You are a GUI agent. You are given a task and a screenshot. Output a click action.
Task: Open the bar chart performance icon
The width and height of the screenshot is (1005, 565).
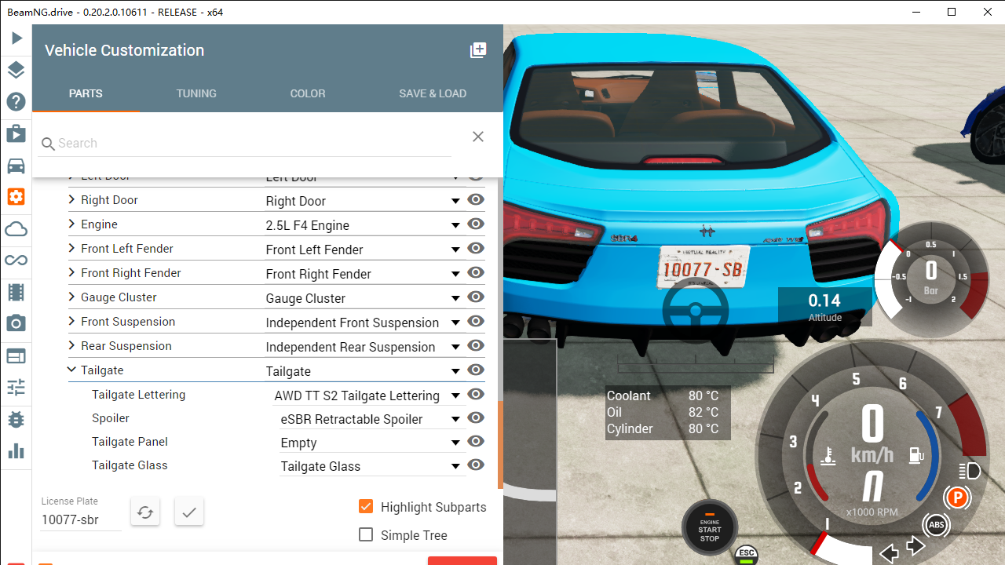pos(16,451)
